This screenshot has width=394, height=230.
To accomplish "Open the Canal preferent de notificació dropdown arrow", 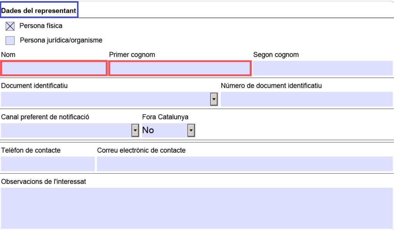I will pos(135,130).
